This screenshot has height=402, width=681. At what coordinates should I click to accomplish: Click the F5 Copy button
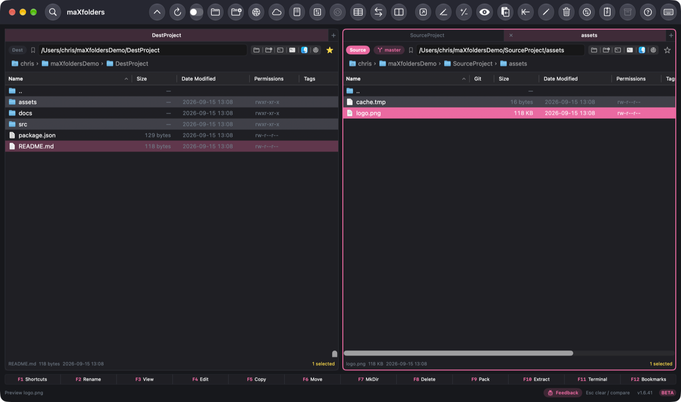tap(256, 379)
